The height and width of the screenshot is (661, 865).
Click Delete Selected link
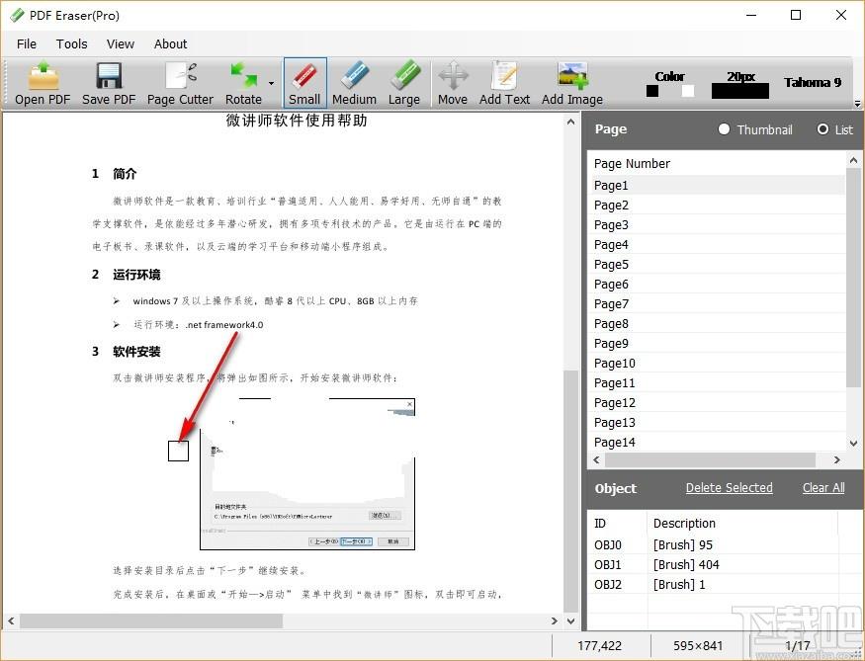729,488
